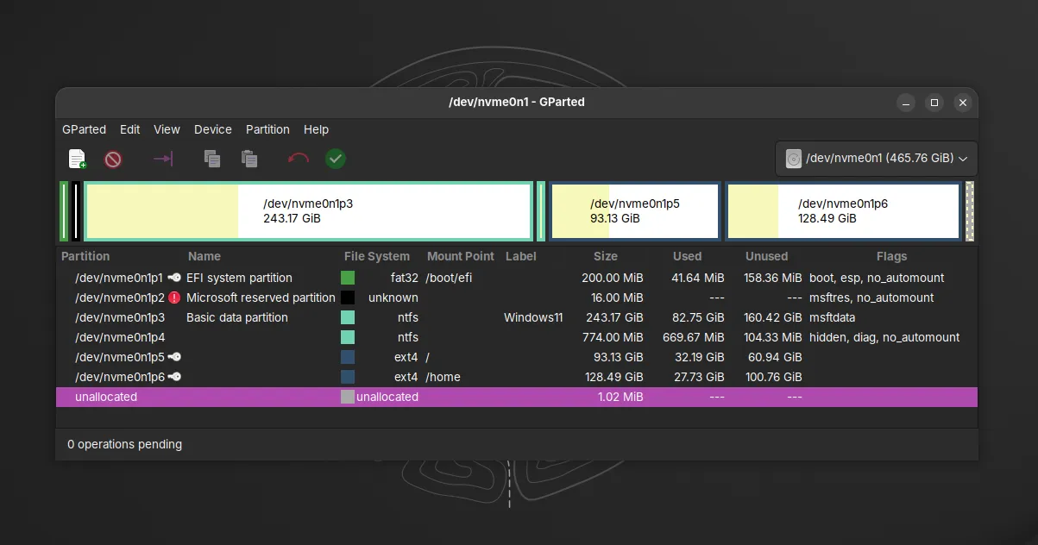Click the Undo last operation icon
Screen dimensions: 1038x545
click(299, 159)
